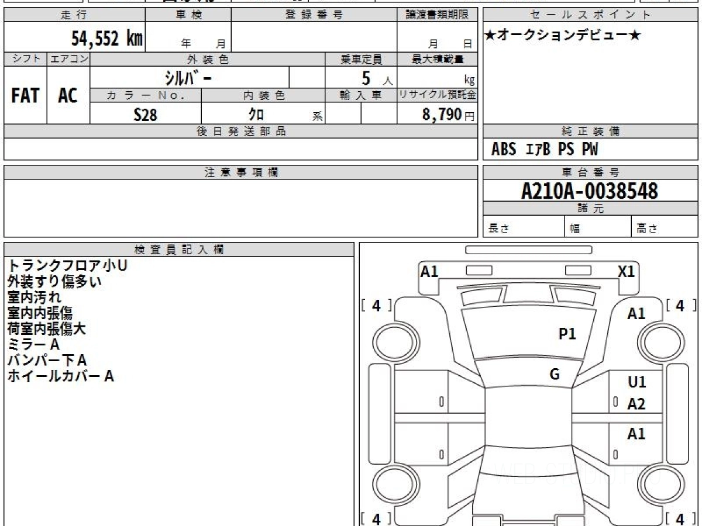The image size is (702, 526).
Task: Select the 諸元 header
Action: tap(590, 209)
